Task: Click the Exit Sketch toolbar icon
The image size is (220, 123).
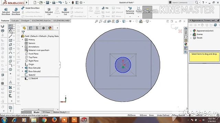Action: click(x=11, y=27)
